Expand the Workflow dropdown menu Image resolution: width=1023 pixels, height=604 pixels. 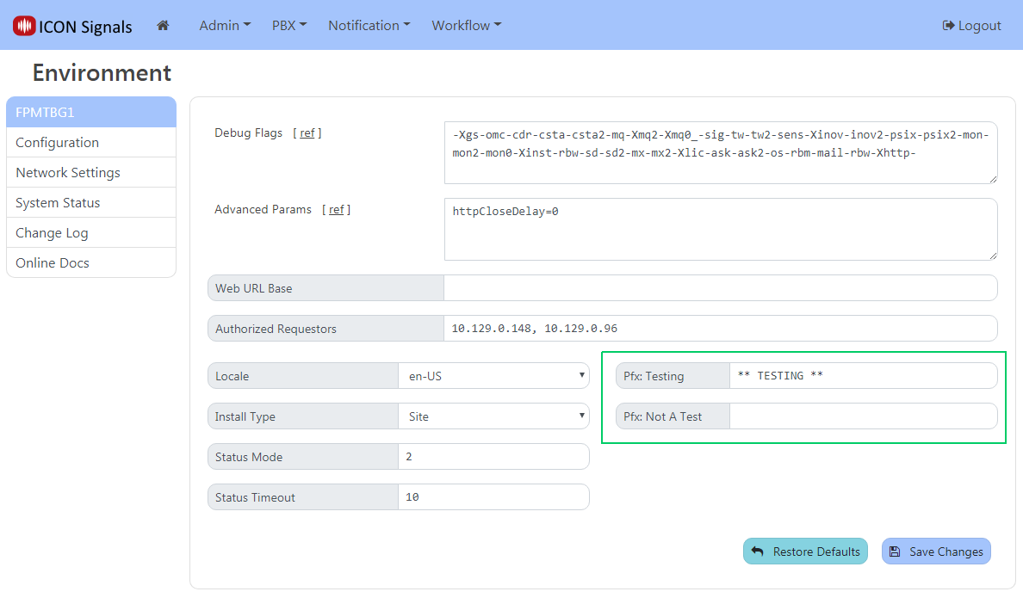466,26
